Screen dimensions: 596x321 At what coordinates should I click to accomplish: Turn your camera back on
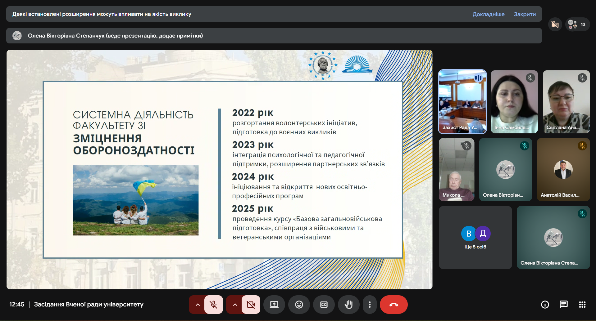pyautogui.click(x=251, y=305)
